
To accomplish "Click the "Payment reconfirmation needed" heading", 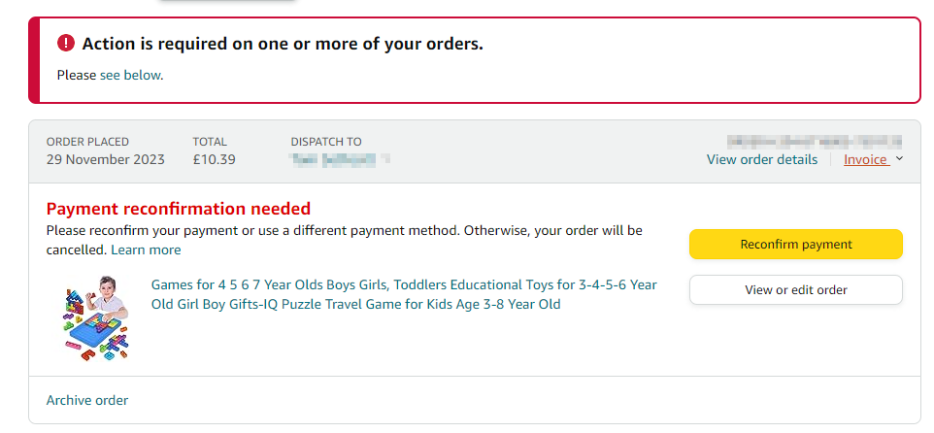I will [179, 209].
